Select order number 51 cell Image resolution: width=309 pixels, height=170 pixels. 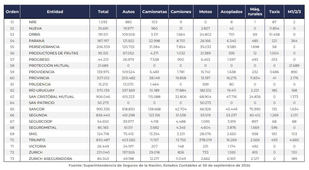pyautogui.click(x=12, y=22)
